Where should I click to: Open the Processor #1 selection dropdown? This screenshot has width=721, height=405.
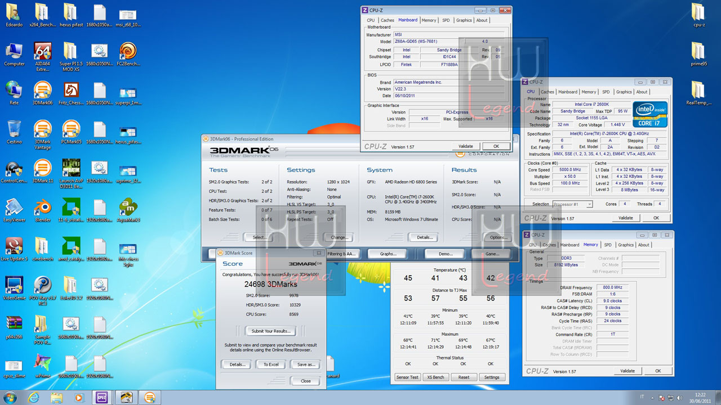coord(572,204)
